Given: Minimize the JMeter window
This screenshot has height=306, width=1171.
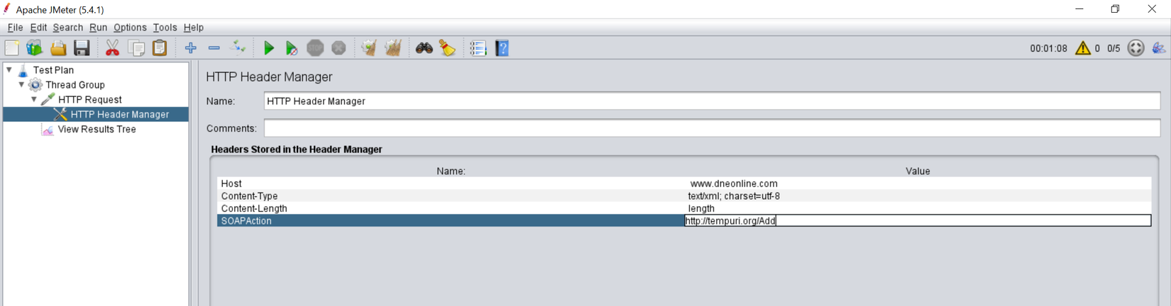Looking at the screenshot, I should click(1079, 9).
